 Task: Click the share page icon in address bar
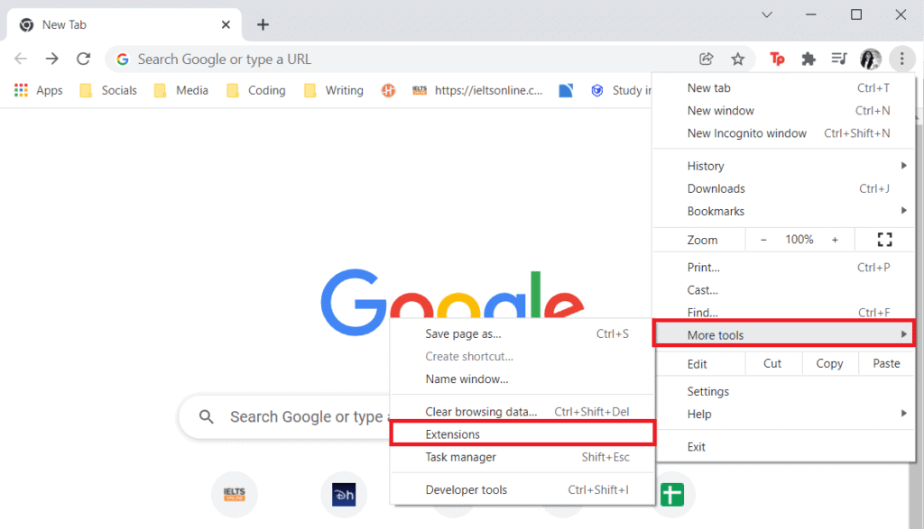point(707,59)
